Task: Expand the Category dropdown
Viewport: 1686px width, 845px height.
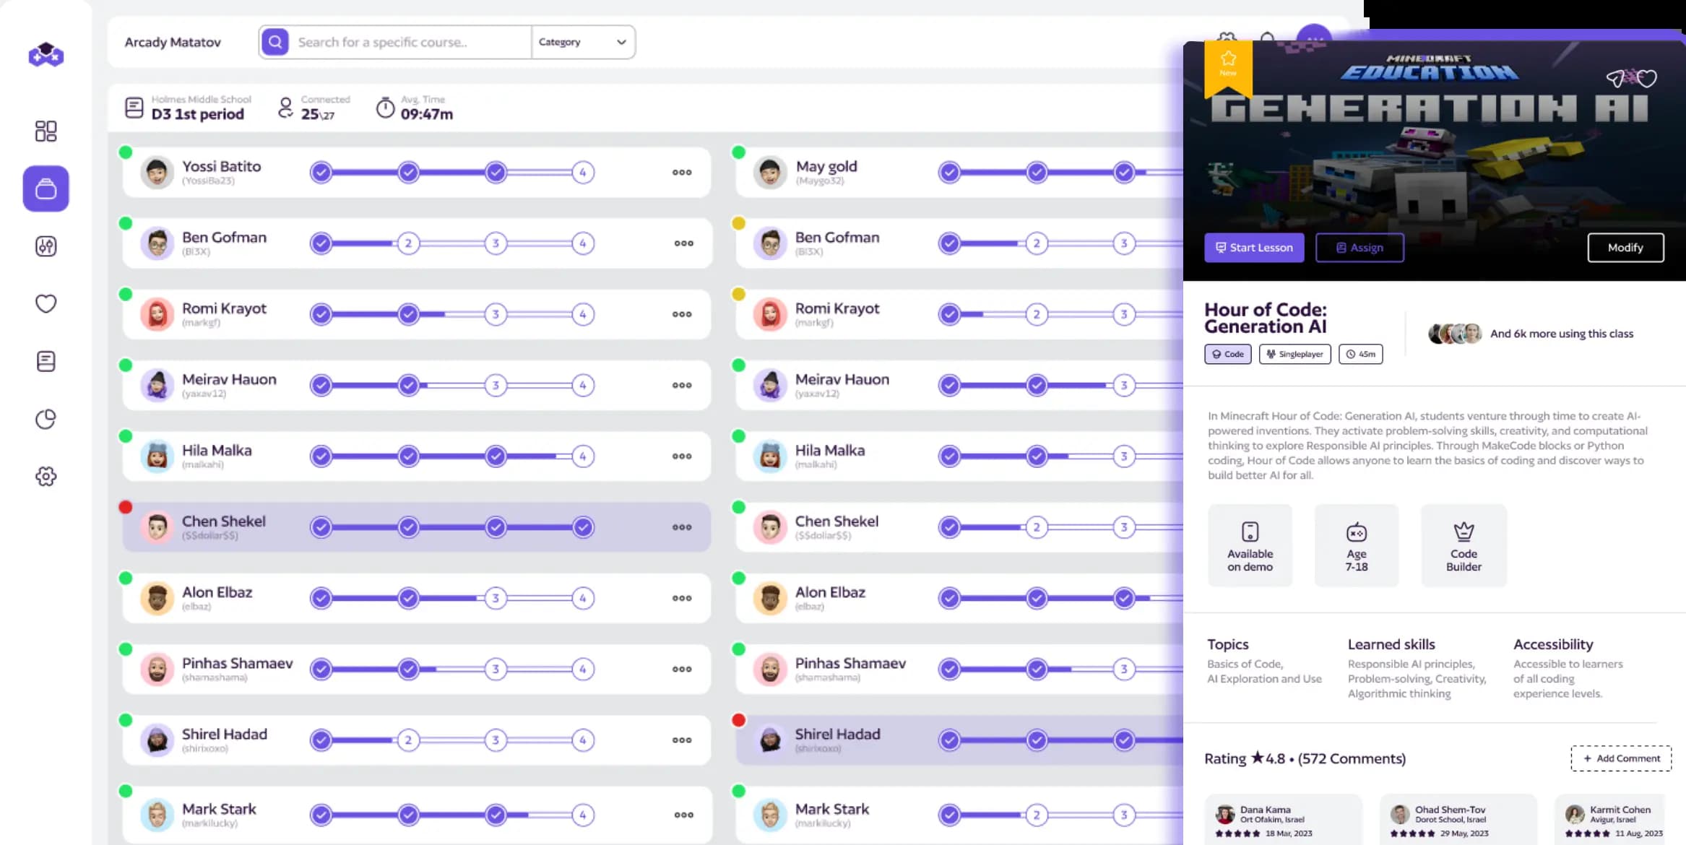Action: pos(583,42)
